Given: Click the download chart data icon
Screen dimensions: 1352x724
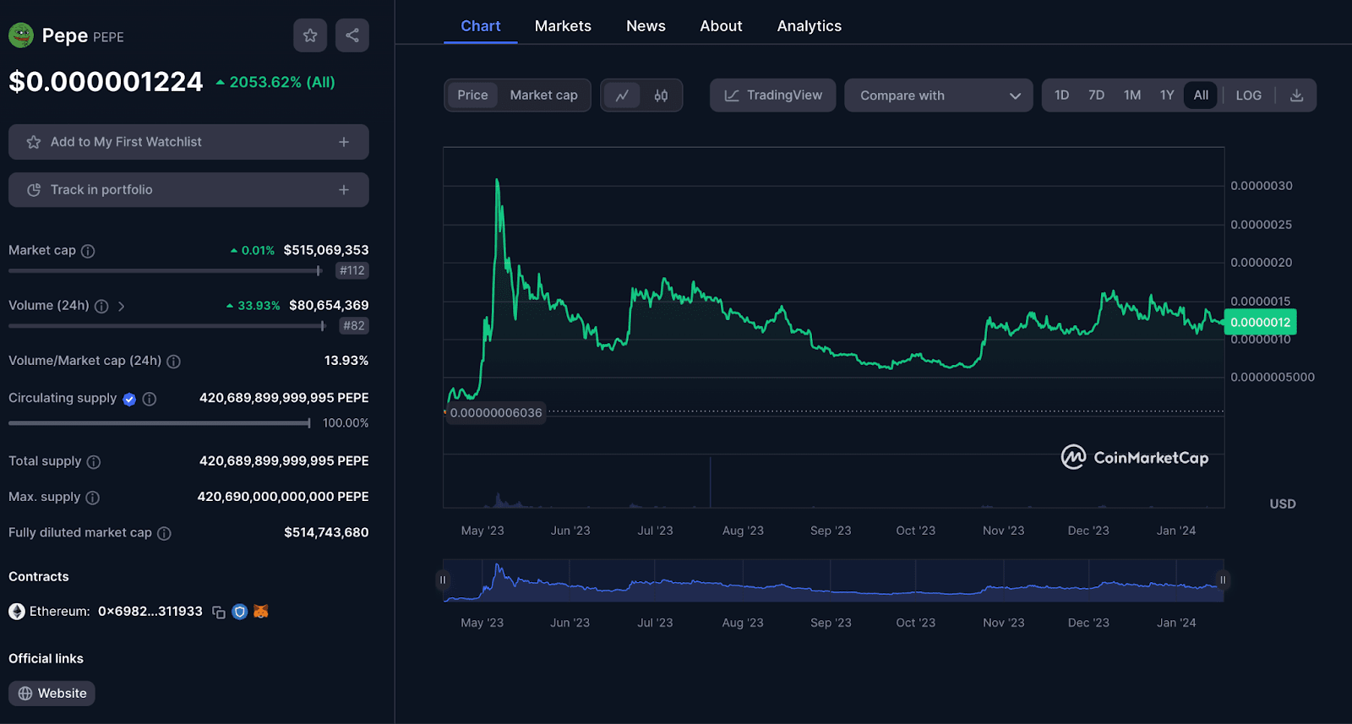Looking at the screenshot, I should coord(1296,95).
